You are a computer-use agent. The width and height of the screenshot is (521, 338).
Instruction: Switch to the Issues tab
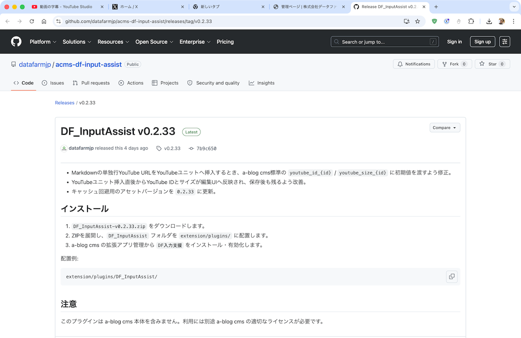(x=53, y=83)
